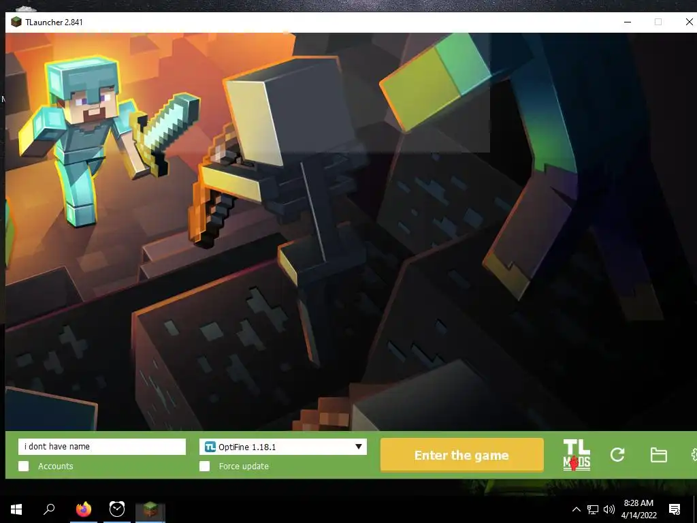Open the volume tray icon
697x523 pixels.
609,509
